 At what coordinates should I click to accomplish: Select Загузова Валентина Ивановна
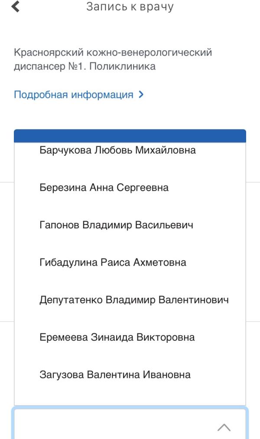[130, 374]
